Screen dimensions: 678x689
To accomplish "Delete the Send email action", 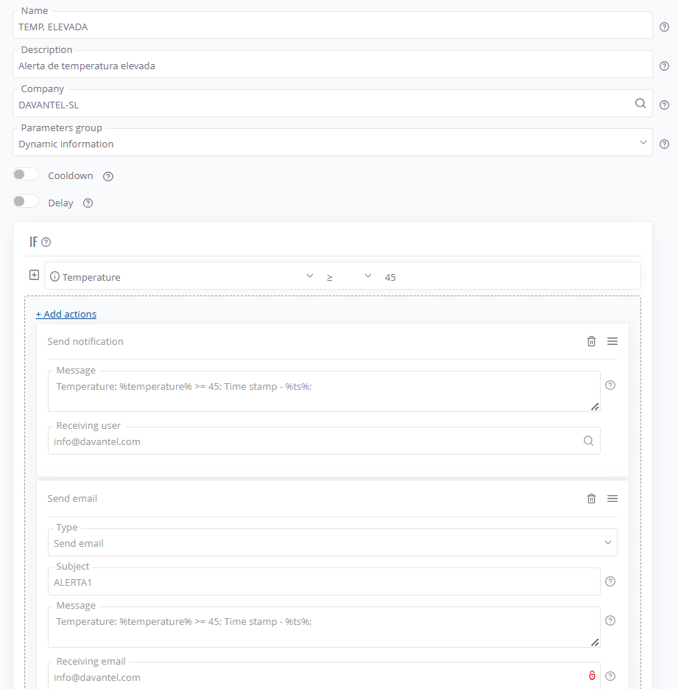I will point(591,498).
